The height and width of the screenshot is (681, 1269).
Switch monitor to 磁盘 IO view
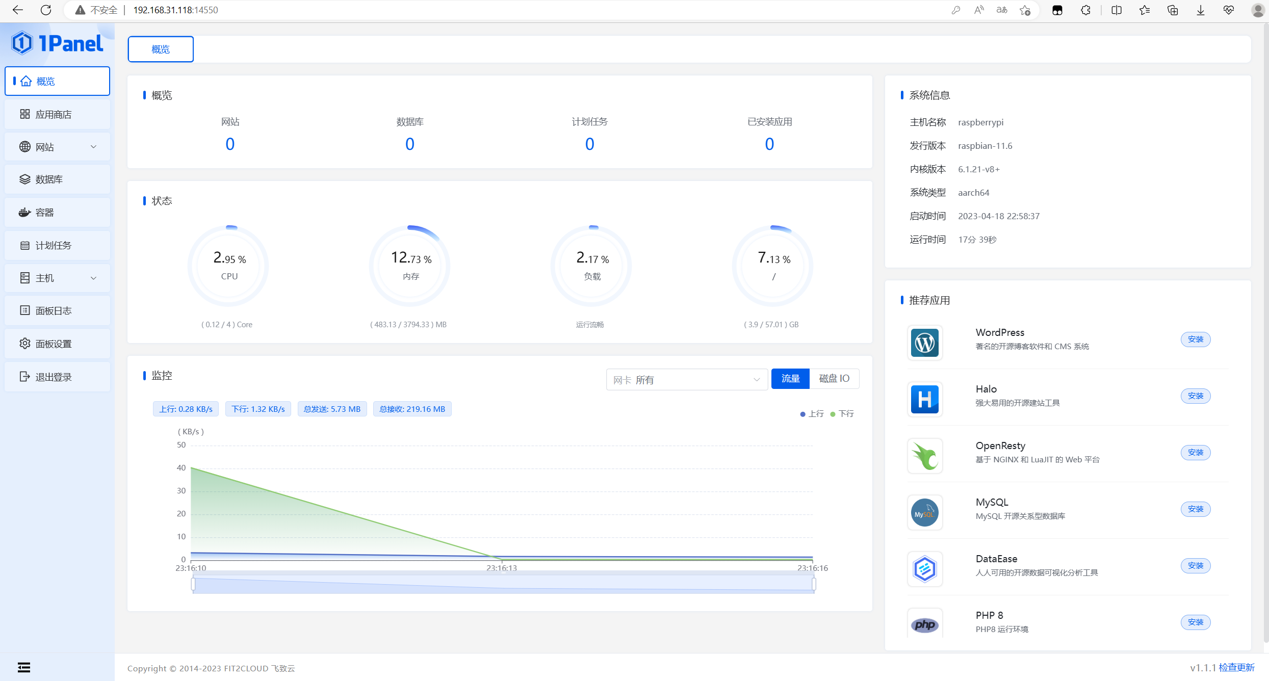834,378
